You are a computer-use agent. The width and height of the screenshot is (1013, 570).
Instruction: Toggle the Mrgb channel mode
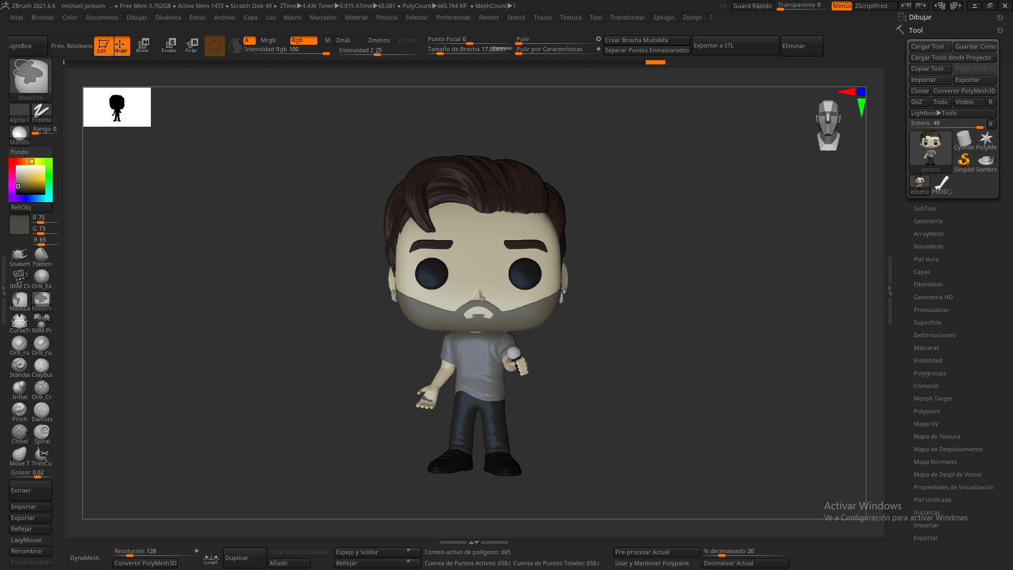pos(270,40)
